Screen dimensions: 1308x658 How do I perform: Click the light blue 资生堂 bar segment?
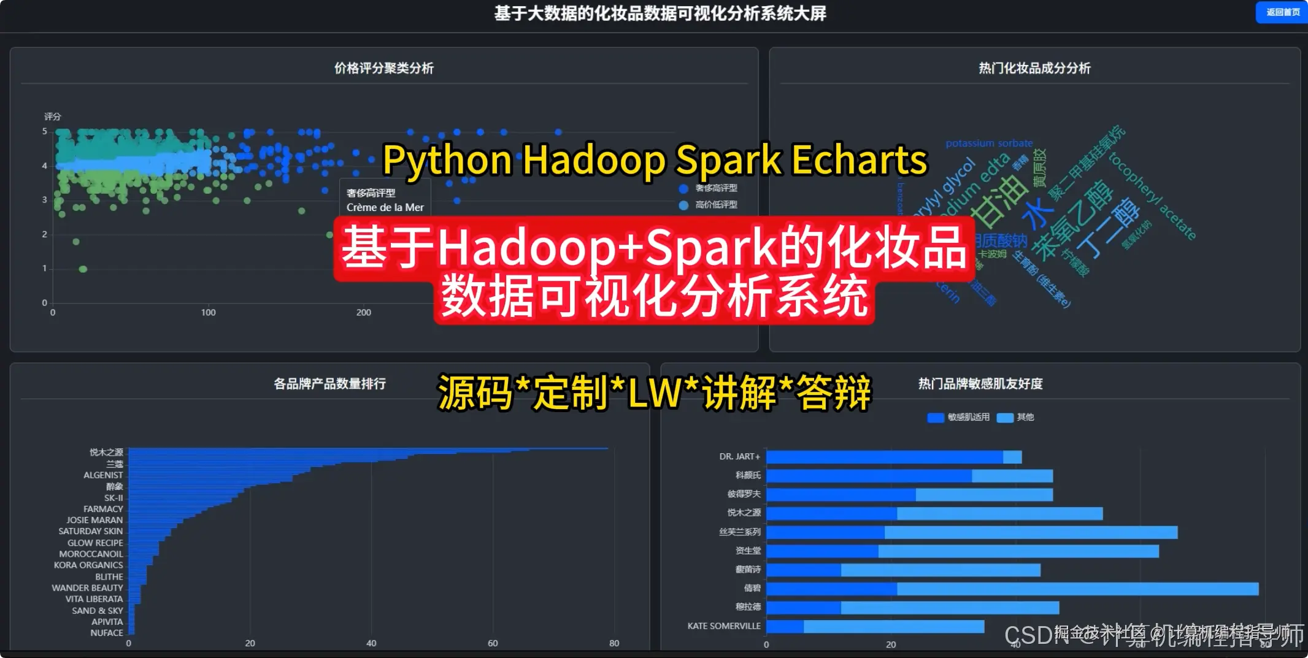point(1018,551)
